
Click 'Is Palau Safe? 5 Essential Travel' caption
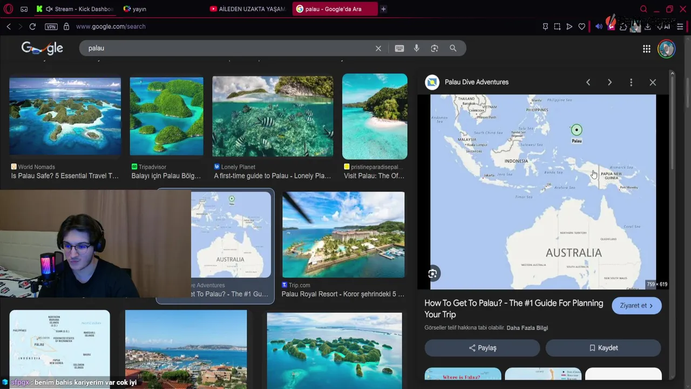[x=65, y=176]
